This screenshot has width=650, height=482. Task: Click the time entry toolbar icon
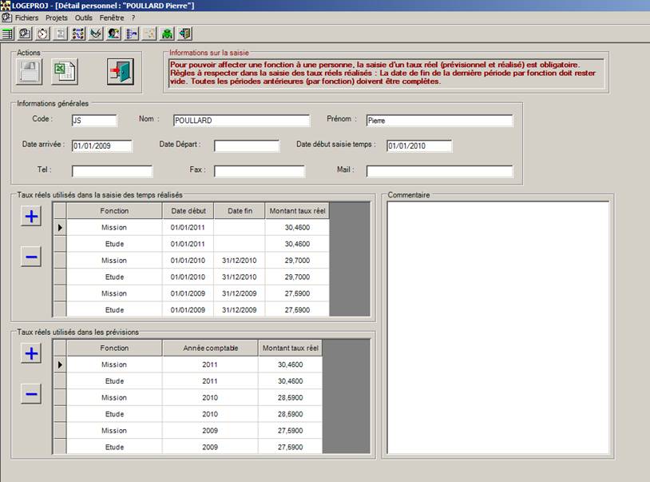click(x=25, y=33)
